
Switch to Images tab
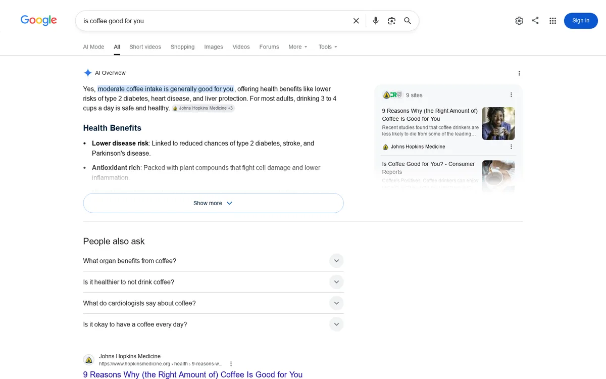[214, 47]
